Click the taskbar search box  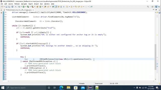[26, 88]
